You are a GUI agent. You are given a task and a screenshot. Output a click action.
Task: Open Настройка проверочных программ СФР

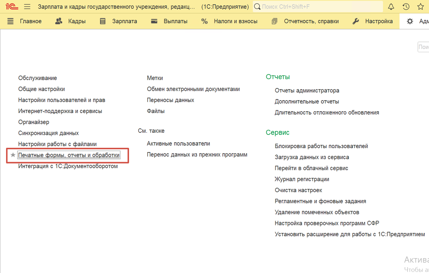coord(327,223)
